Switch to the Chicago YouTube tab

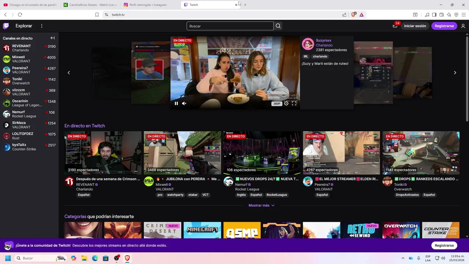click(30, 5)
